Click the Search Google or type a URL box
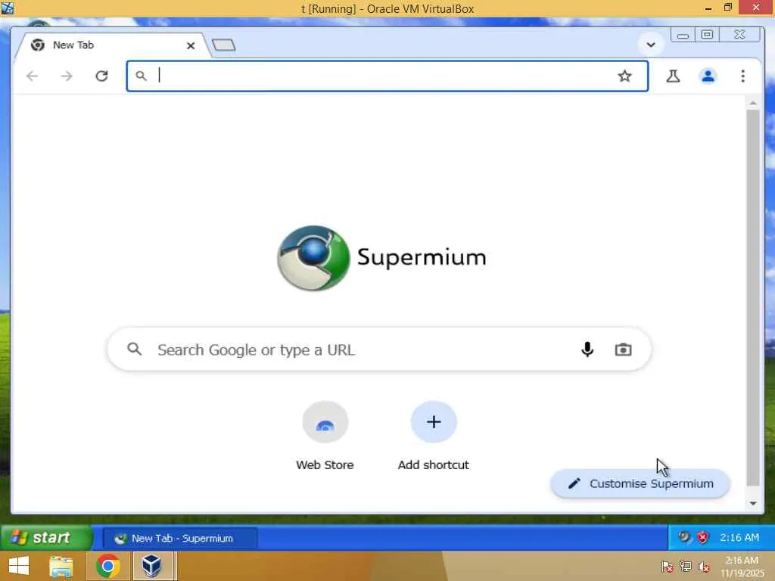Image resolution: width=775 pixels, height=581 pixels. coord(379,350)
